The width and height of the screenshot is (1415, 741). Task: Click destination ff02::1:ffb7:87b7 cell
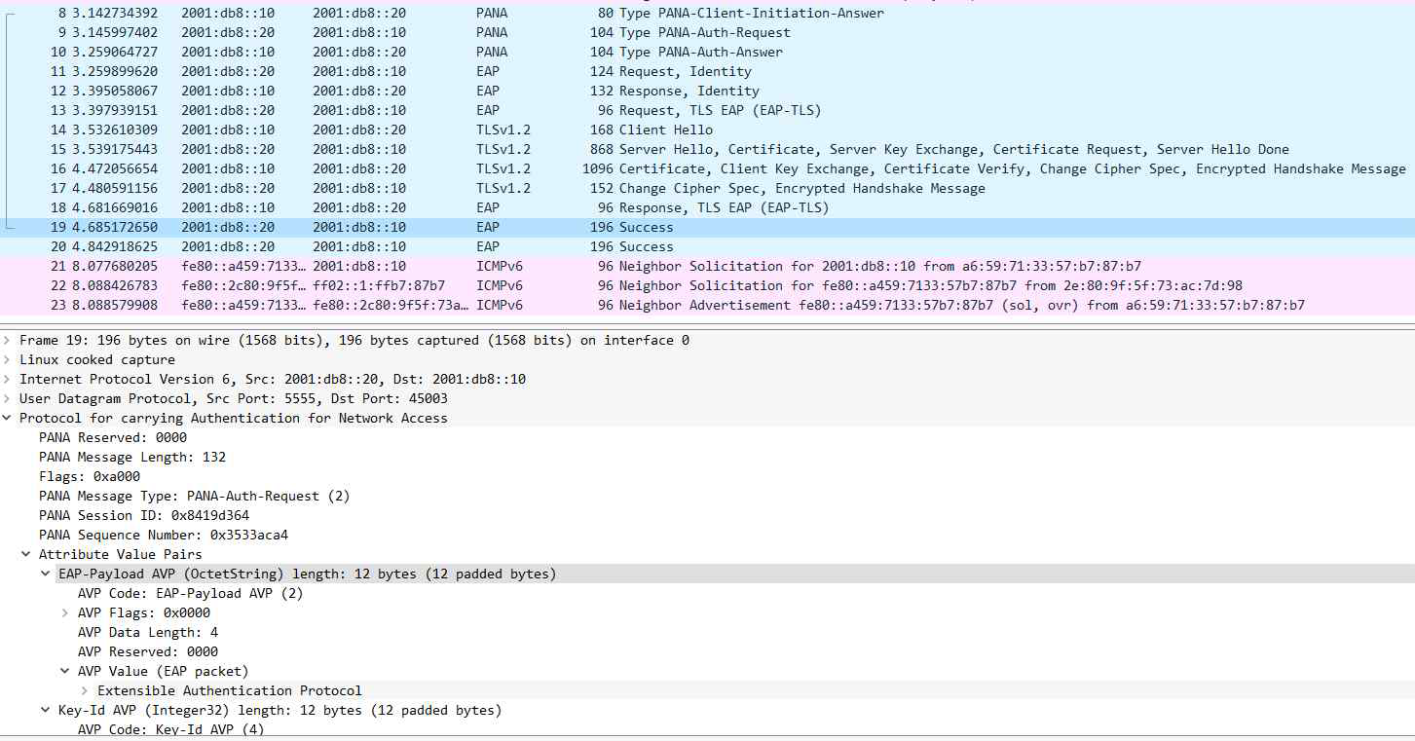(x=379, y=285)
